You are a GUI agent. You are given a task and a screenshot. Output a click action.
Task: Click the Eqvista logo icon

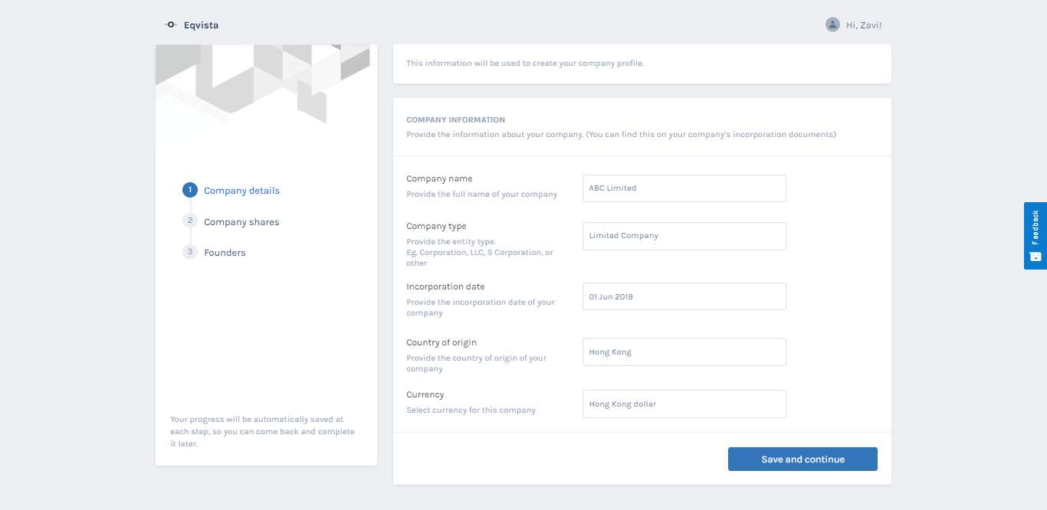tap(171, 25)
